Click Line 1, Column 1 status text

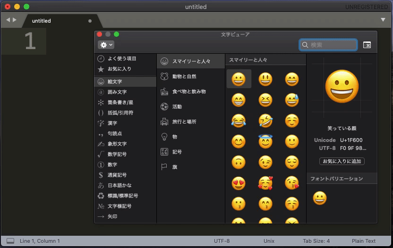tap(40, 241)
